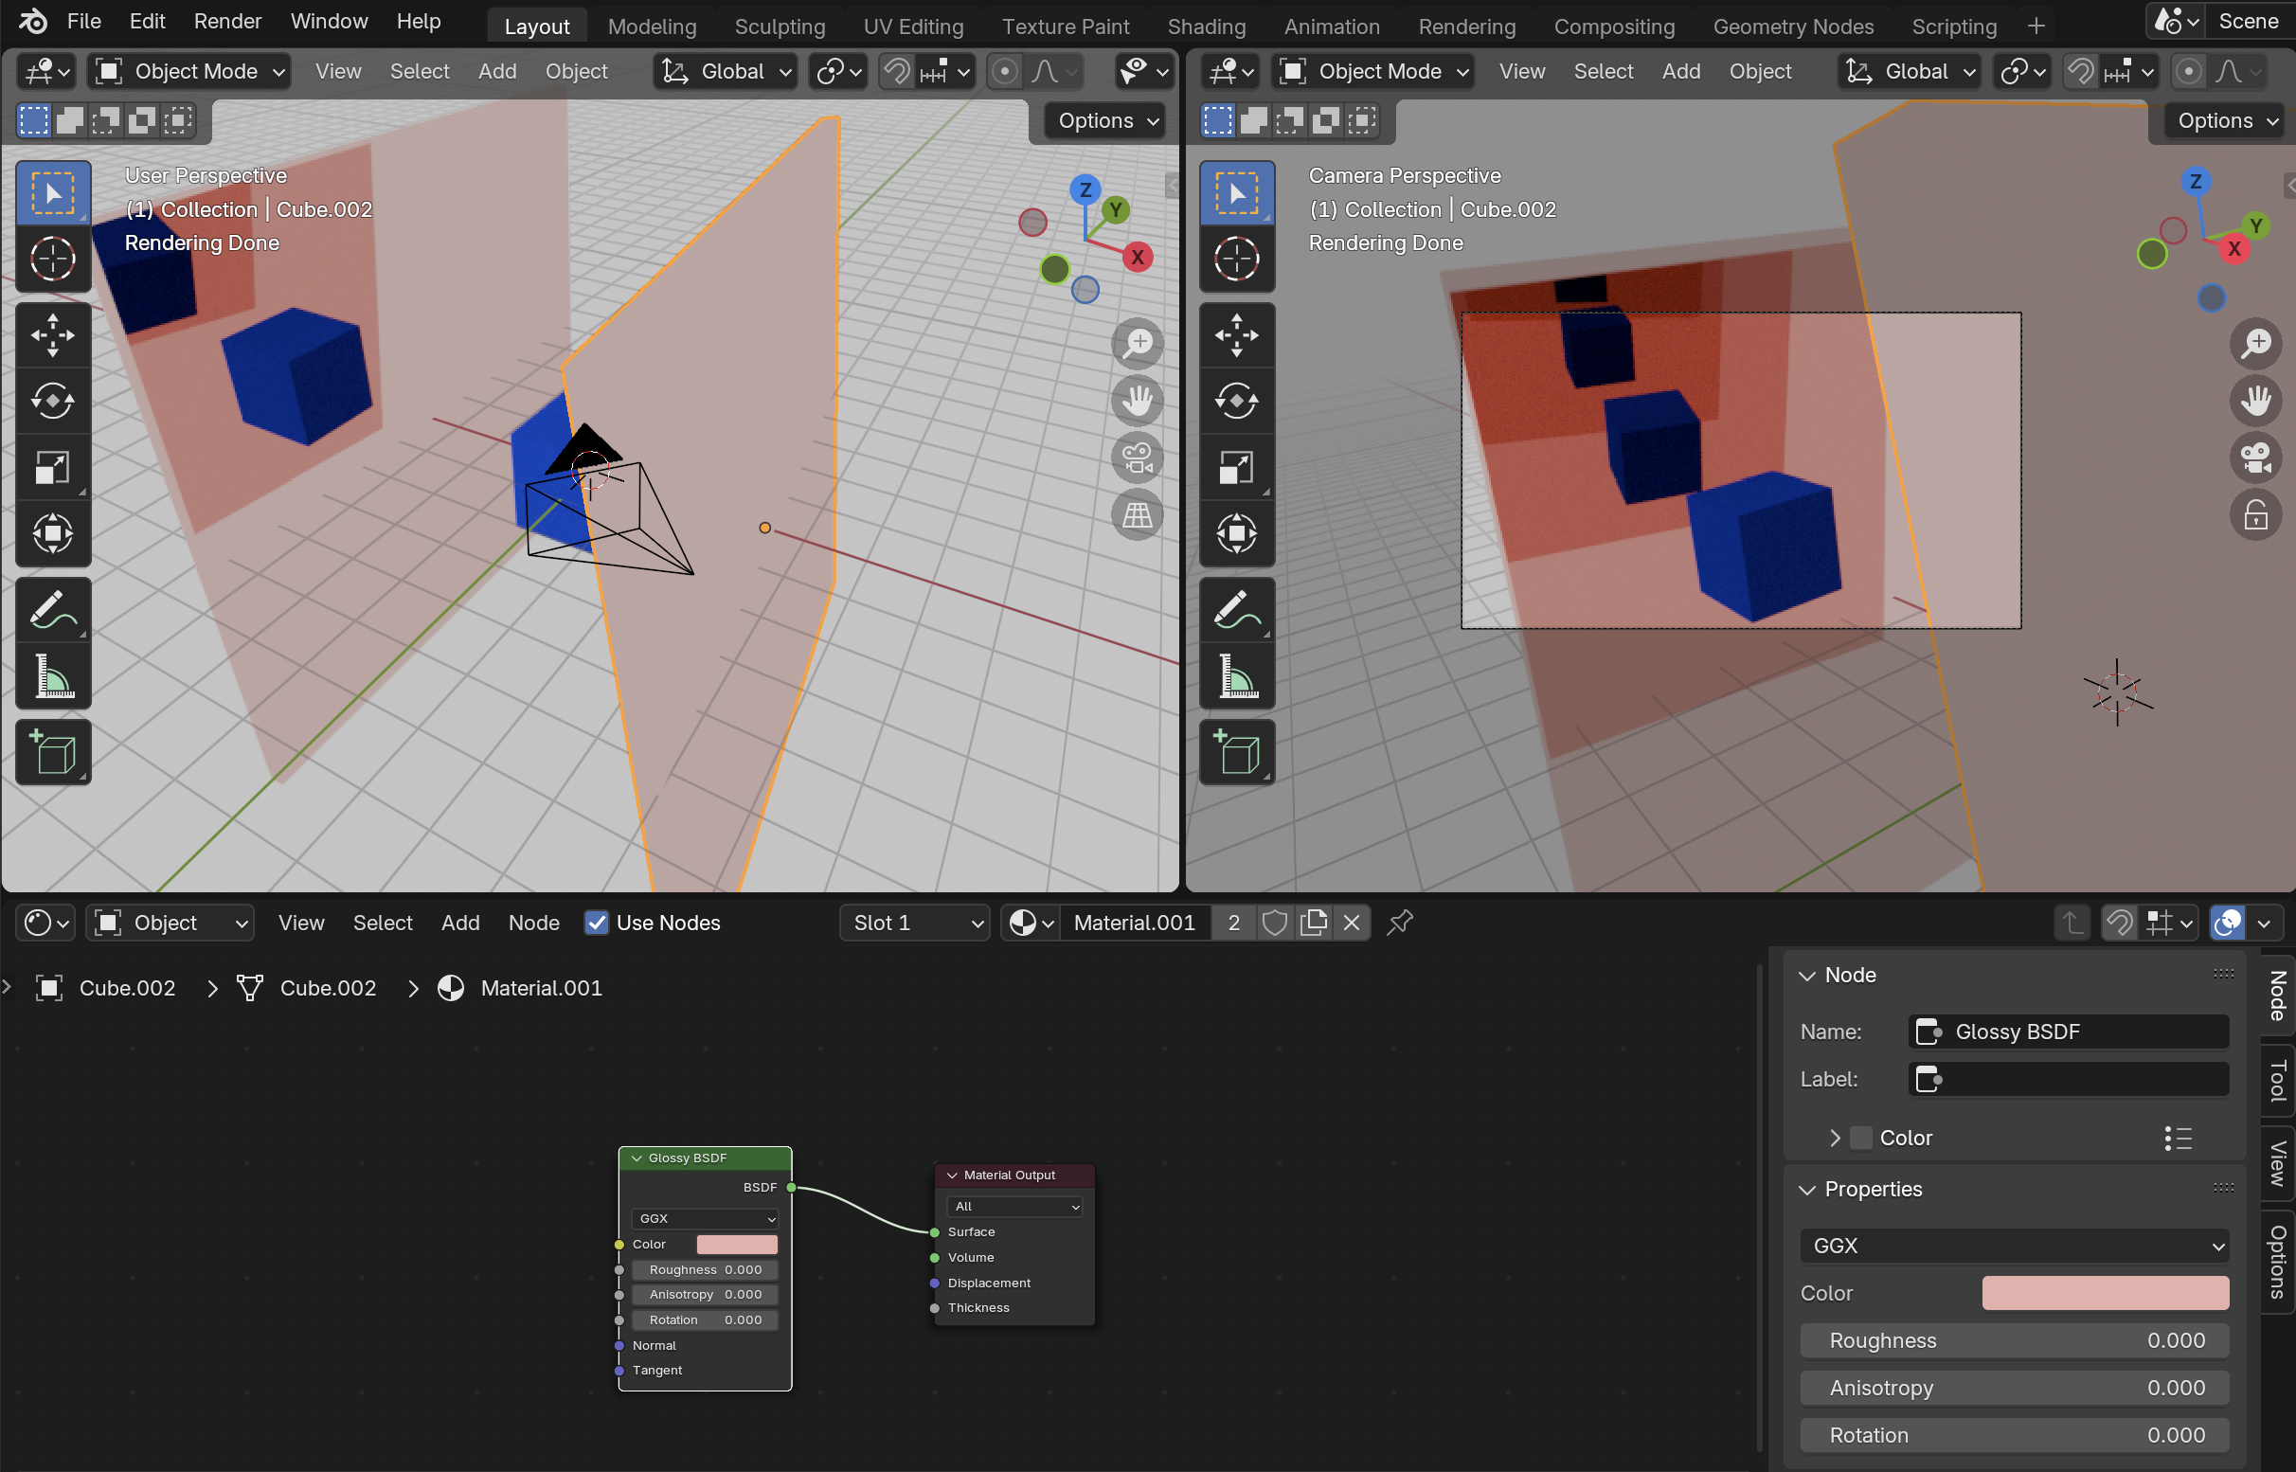Select the Move tool in camera viewport
Image resolution: width=2296 pixels, height=1472 pixels.
tap(1237, 334)
